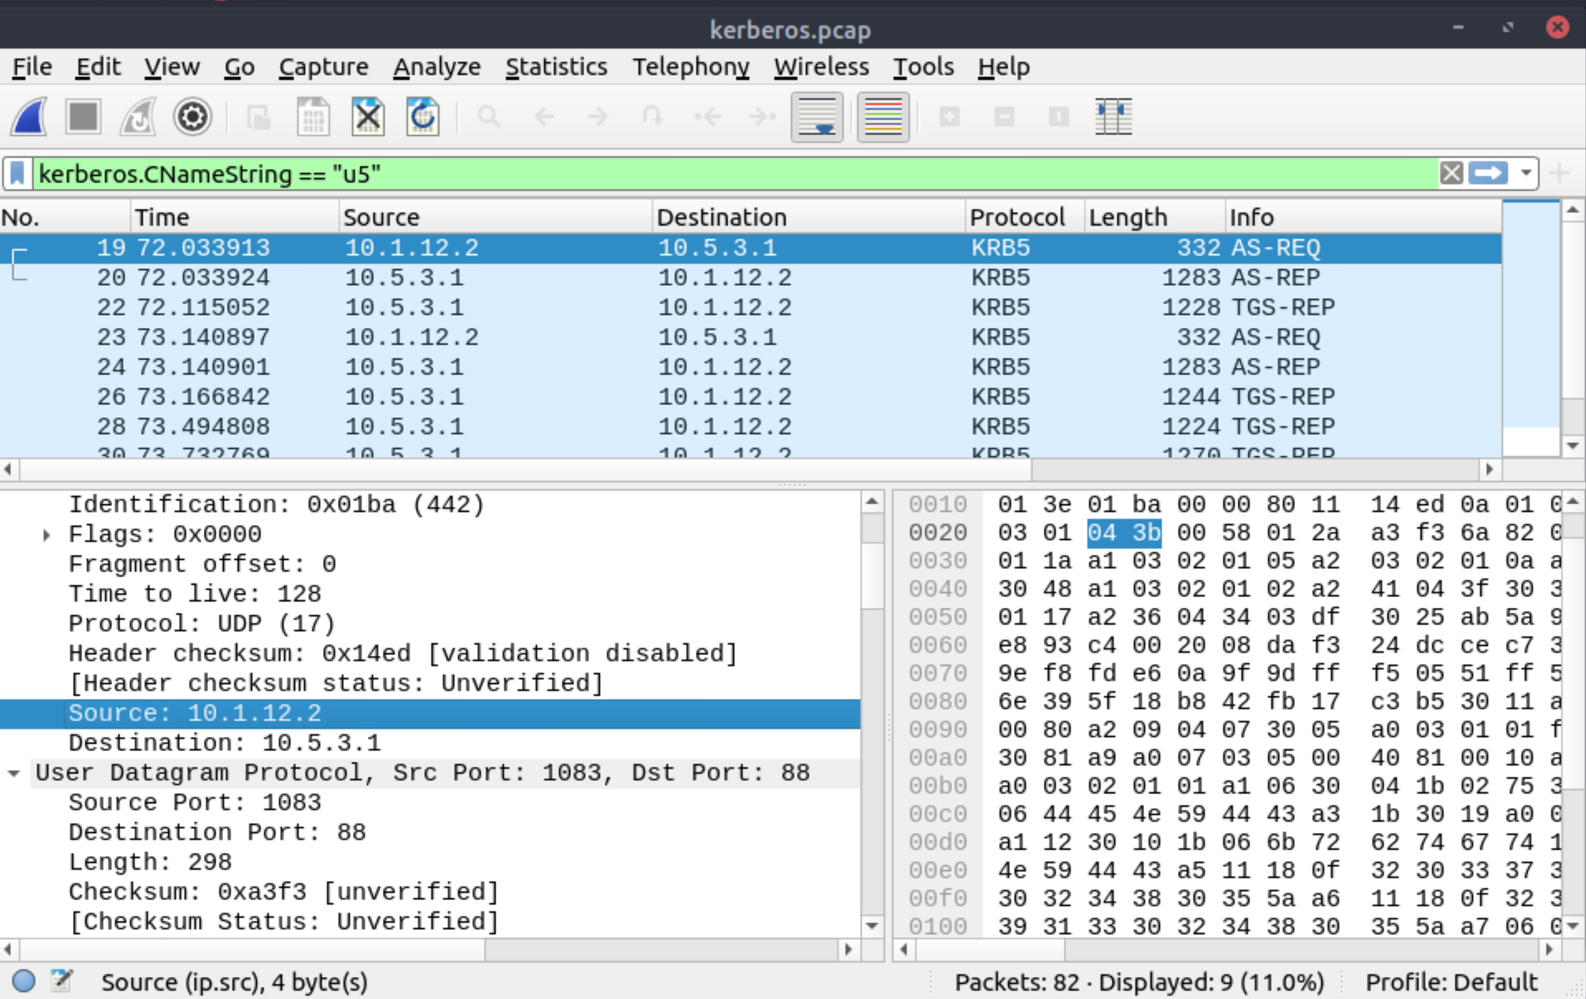1586x999 pixels.
Task: Sort packets by the Time column header
Action: [235, 217]
